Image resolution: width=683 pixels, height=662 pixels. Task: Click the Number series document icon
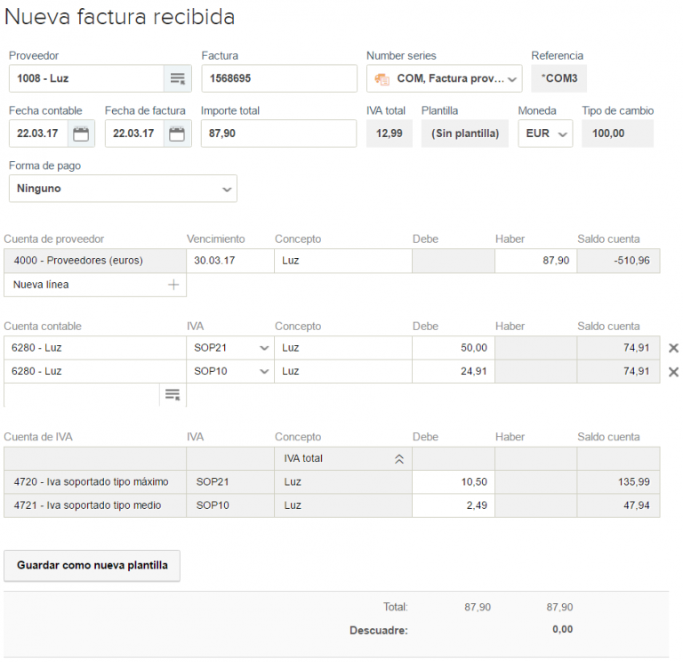382,78
